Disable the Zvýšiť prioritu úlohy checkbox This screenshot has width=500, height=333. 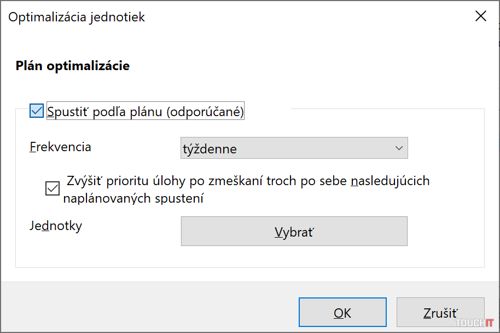pos(53,189)
